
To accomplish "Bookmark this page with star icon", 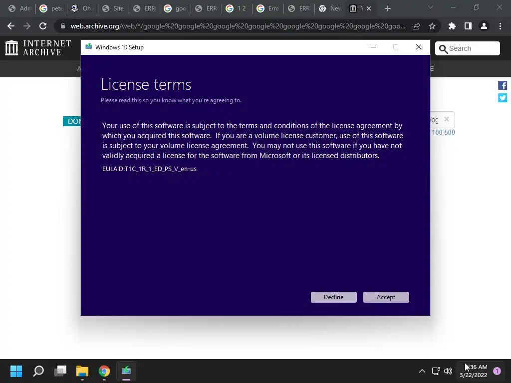I will click(432, 26).
